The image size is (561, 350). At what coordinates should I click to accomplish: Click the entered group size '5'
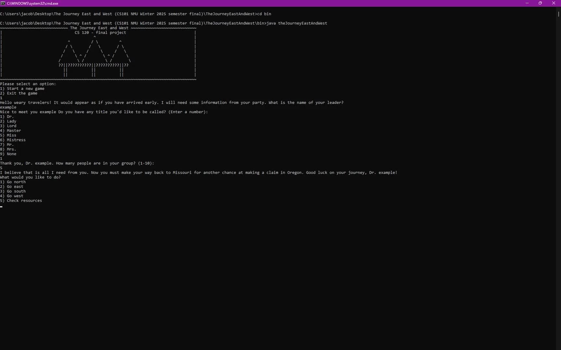click(x=1, y=168)
